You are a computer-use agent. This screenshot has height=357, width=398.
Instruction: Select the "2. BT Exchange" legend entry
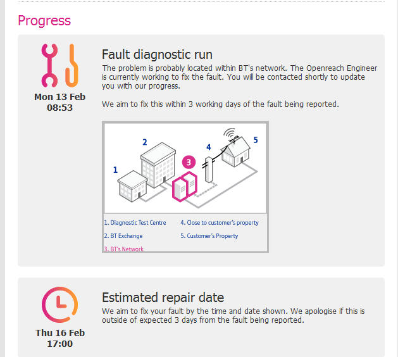(x=123, y=236)
